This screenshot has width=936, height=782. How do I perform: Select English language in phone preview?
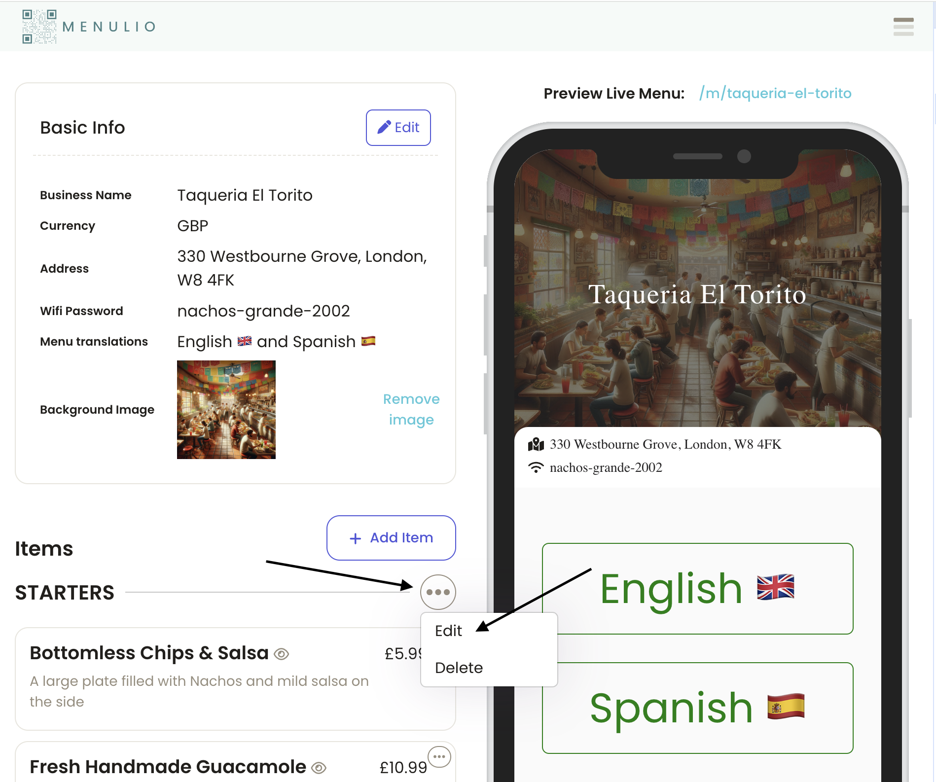[x=697, y=589]
